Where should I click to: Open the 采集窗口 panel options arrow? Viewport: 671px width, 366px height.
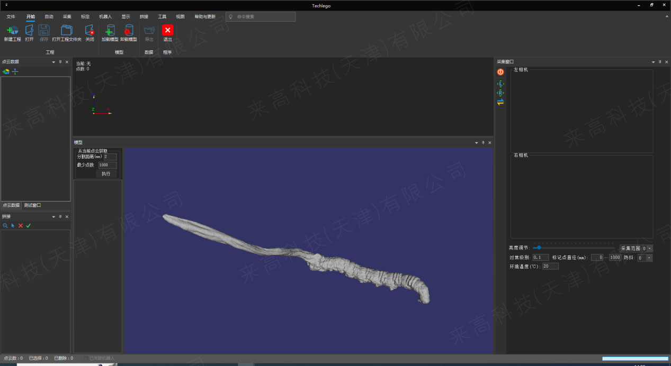coord(653,62)
